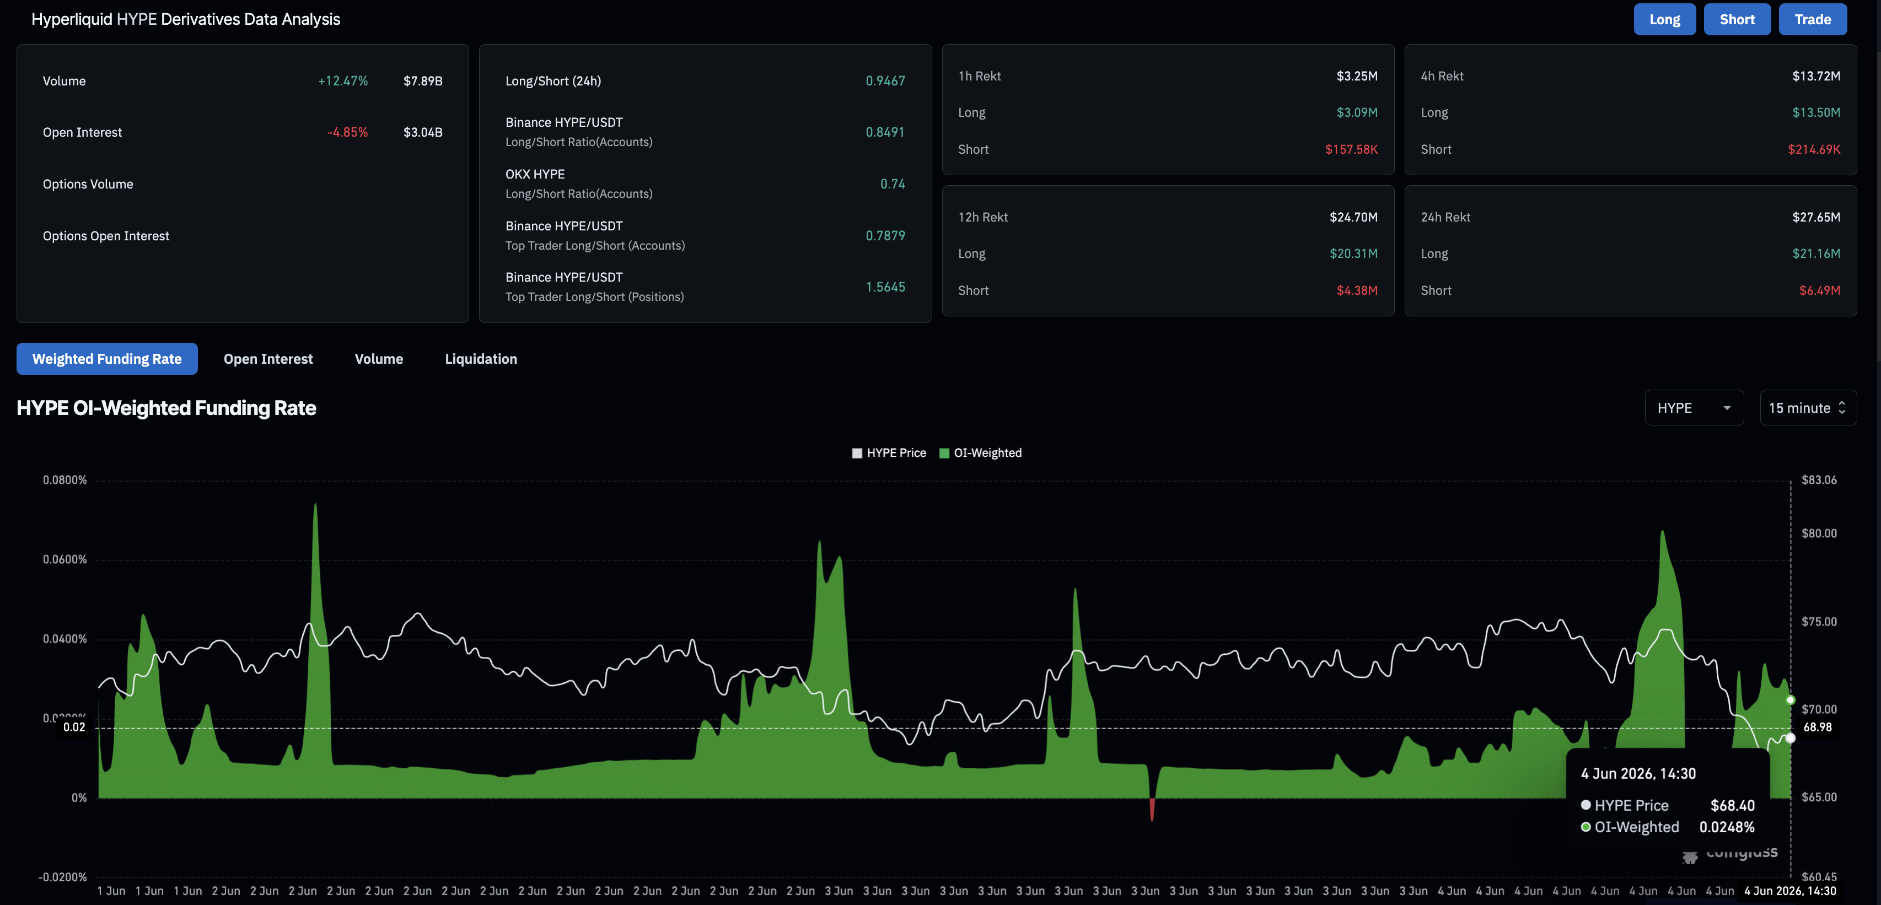Screen dimensions: 1881x905
Task: Click the blue Trade button
Action: [x=1812, y=20]
